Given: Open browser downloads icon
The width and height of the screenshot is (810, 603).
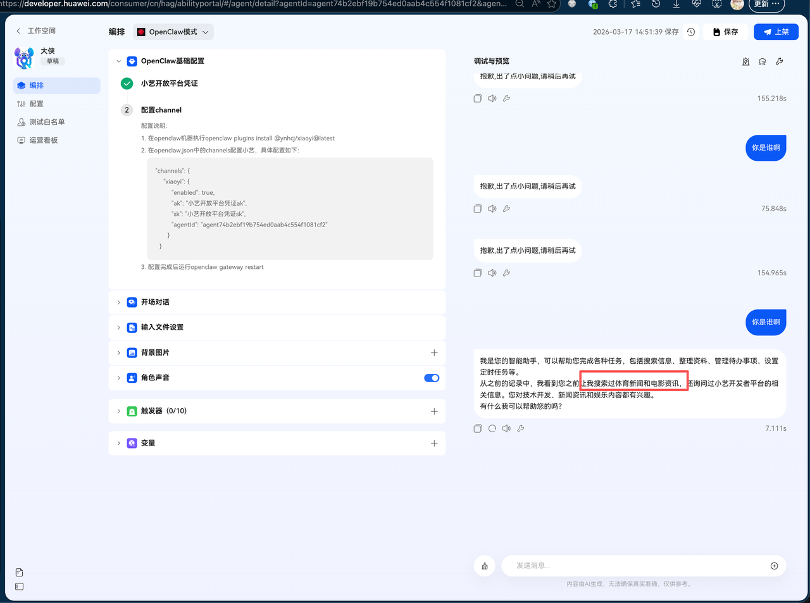Looking at the screenshot, I should click(x=676, y=4).
